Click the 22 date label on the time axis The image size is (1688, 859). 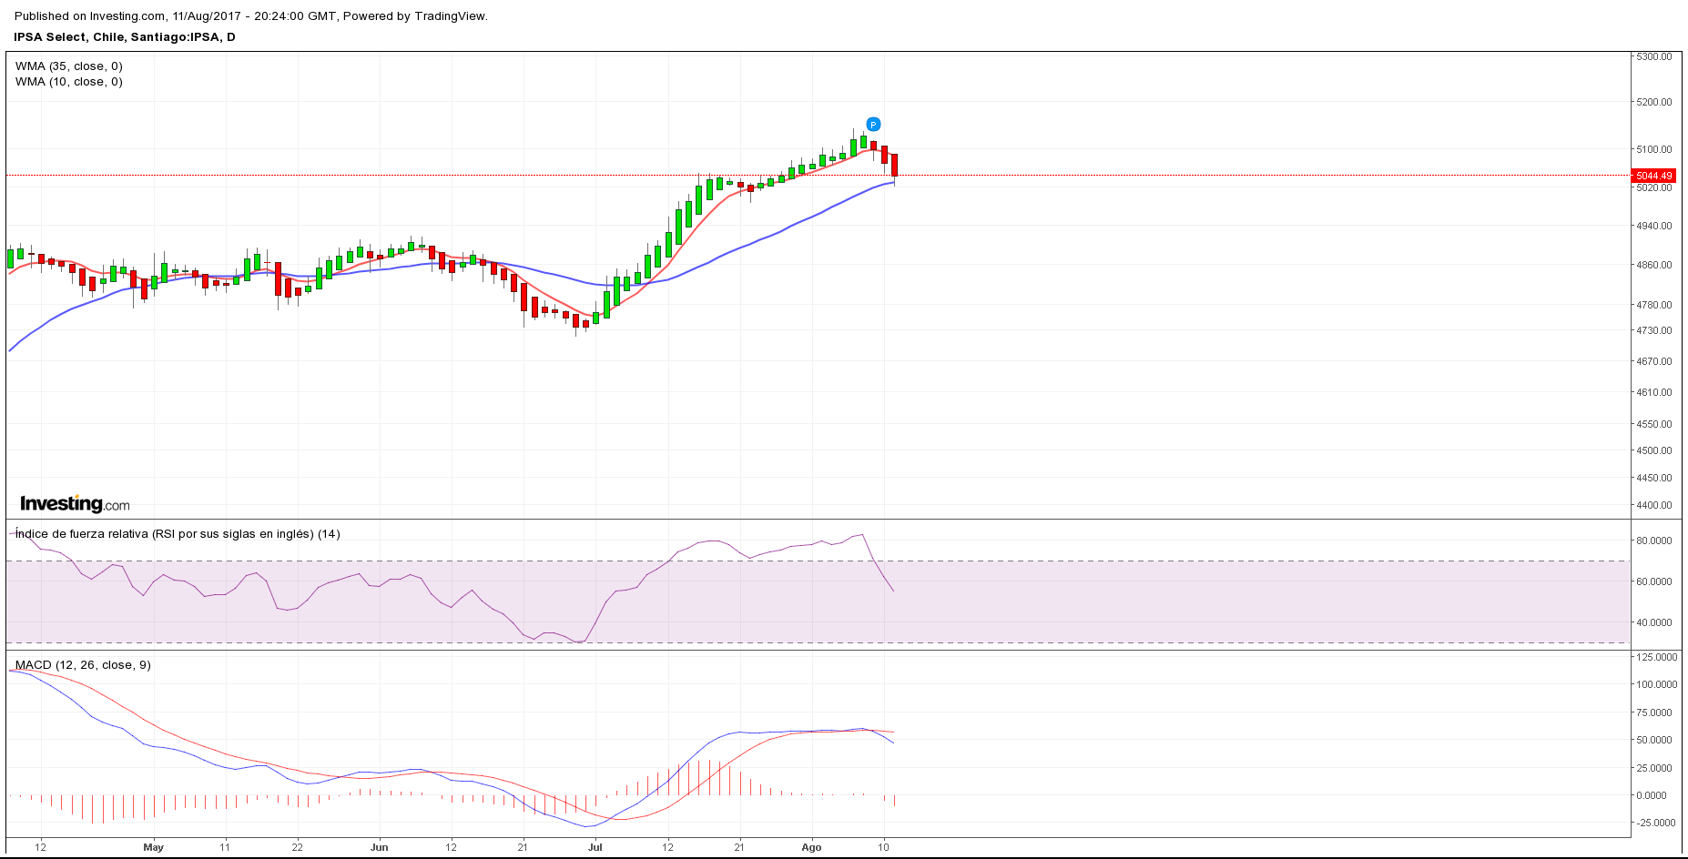point(297,847)
